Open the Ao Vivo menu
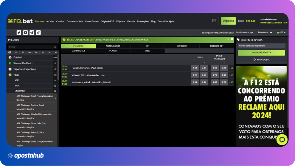 point(50,22)
